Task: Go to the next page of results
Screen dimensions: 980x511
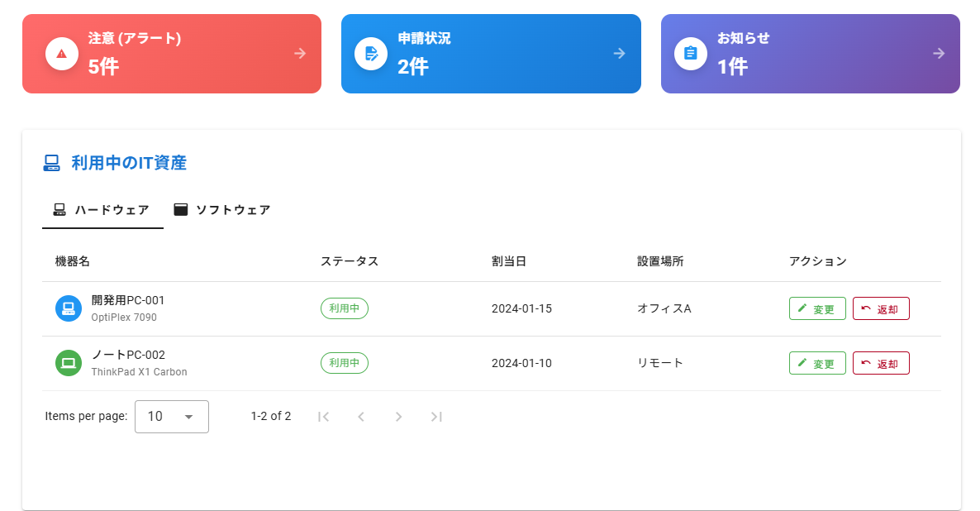Action: click(x=398, y=417)
